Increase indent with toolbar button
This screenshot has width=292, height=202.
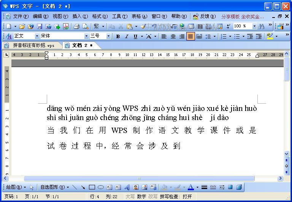tap(259, 36)
